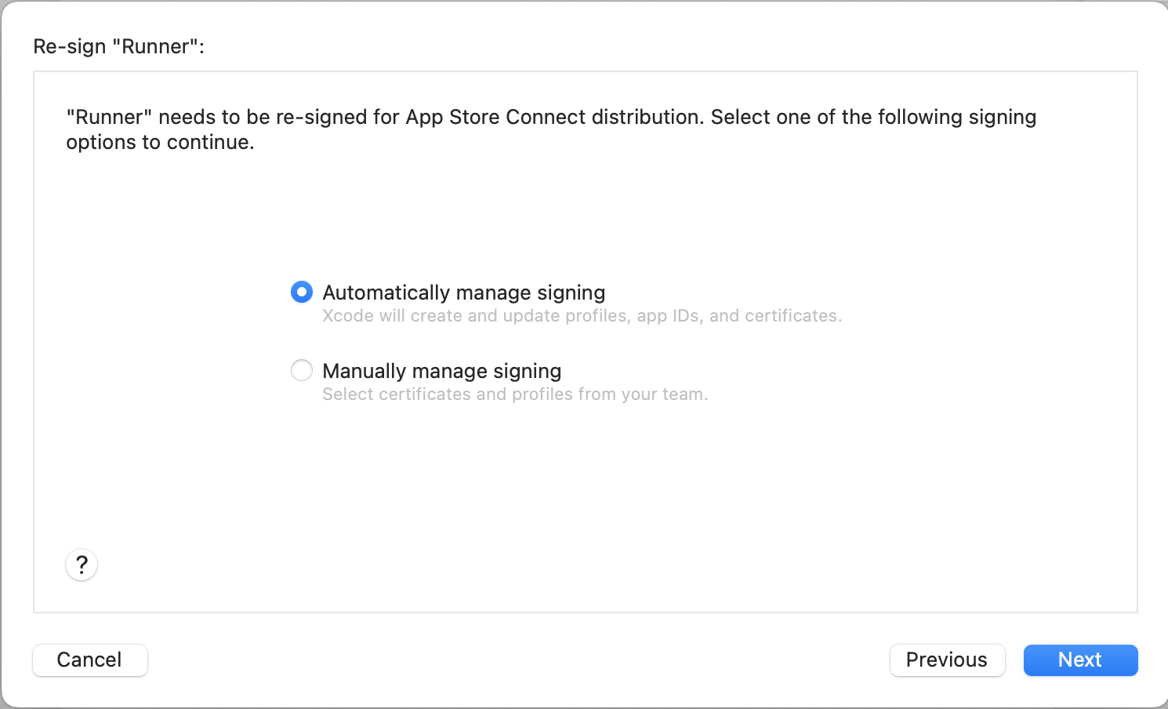Select the Manually manage signing radio button
The width and height of the screenshot is (1168, 709).
tap(302, 370)
